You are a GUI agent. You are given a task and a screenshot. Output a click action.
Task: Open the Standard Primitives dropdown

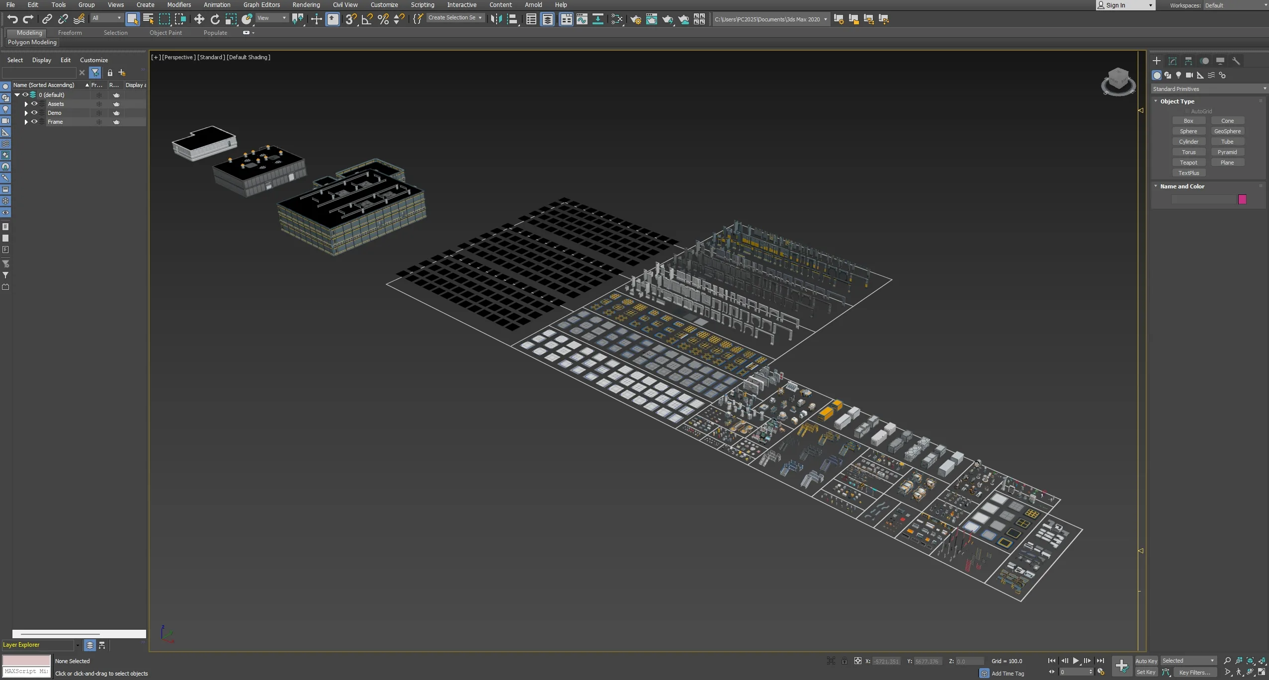point(1208,89)
